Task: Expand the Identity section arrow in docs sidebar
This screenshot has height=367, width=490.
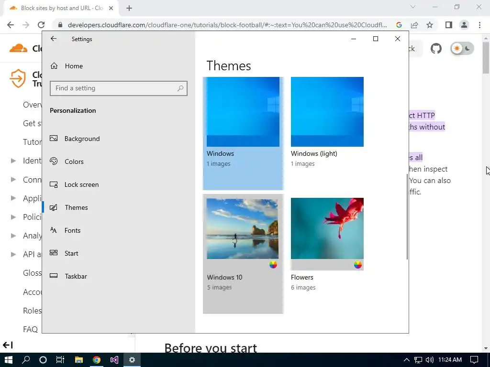Action: pyautogui.click(x=13, y=161)
